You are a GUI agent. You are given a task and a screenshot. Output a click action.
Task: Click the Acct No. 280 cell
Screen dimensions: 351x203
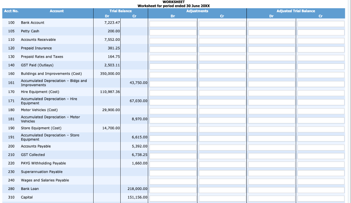11,189
